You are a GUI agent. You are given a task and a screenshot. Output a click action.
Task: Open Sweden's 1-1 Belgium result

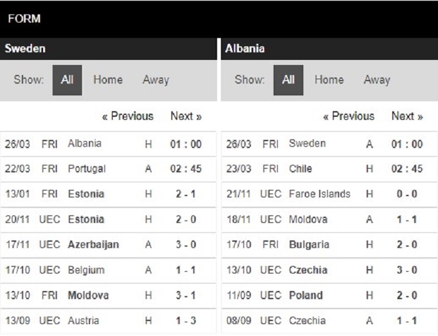click(108, 270)
